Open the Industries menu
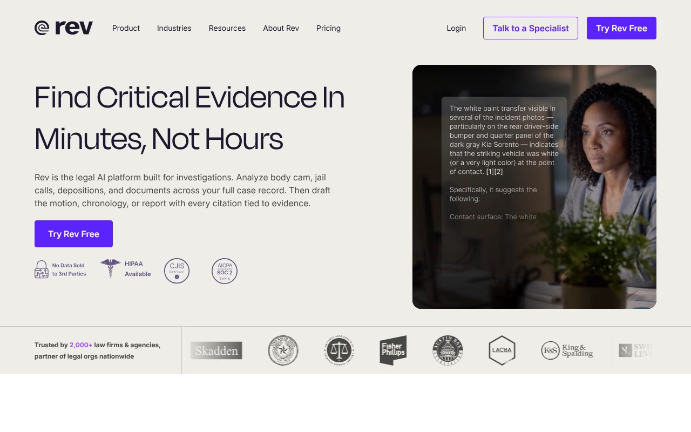The height and width of the screenshot is (432, 691). coord(174,28)
